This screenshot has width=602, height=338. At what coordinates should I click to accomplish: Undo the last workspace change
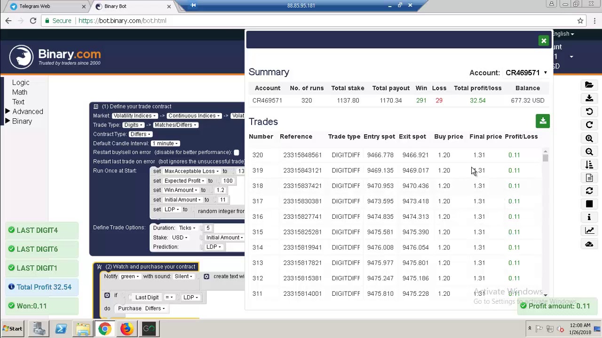click(589, 112)
